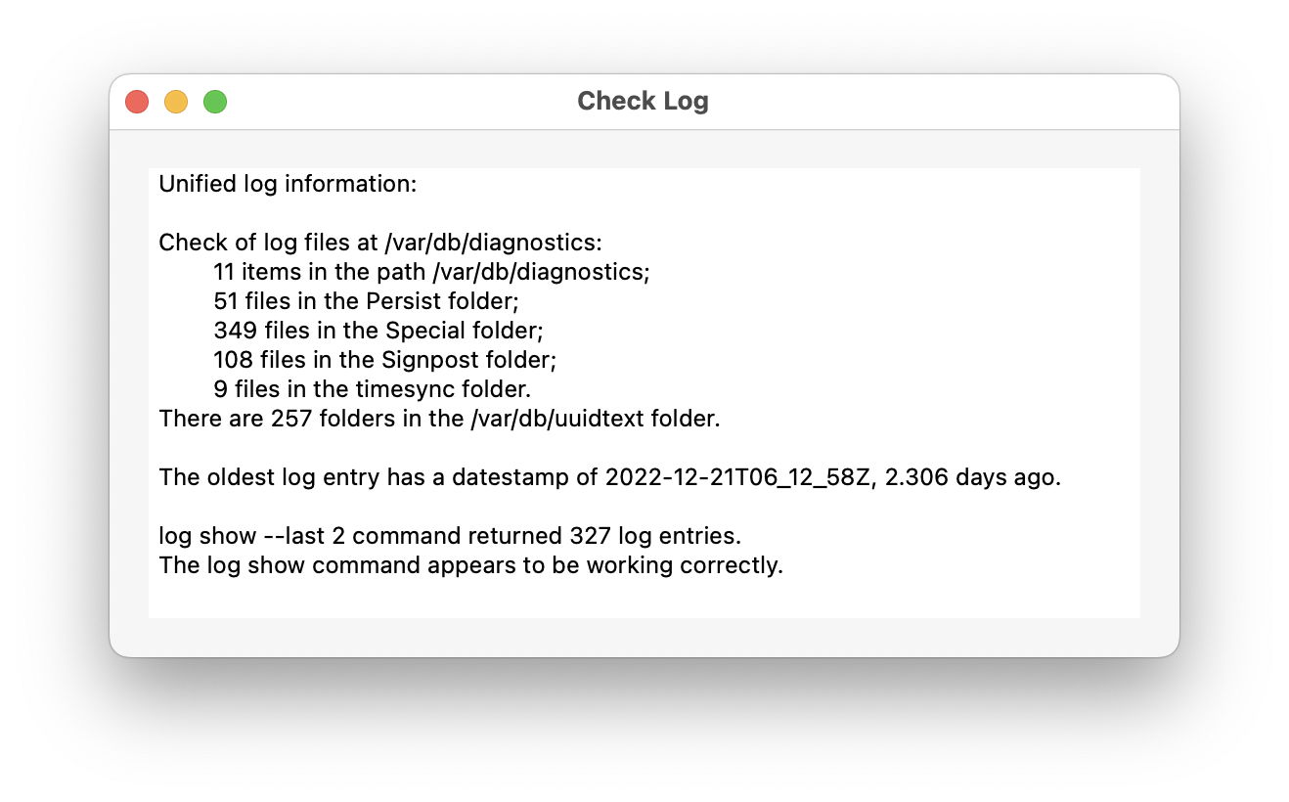This screenshot has width=1289, height=802.
Task: Click the word 'Persist' in the text
Action: (x=402, y=301)
